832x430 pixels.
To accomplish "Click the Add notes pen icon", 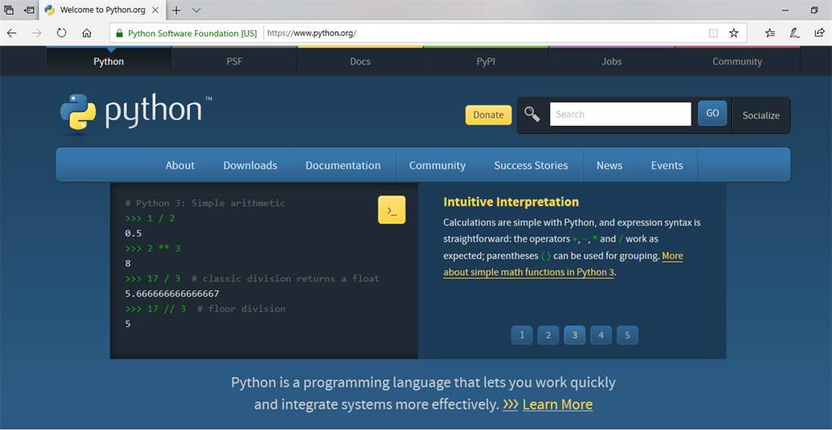I will [795, 33].
